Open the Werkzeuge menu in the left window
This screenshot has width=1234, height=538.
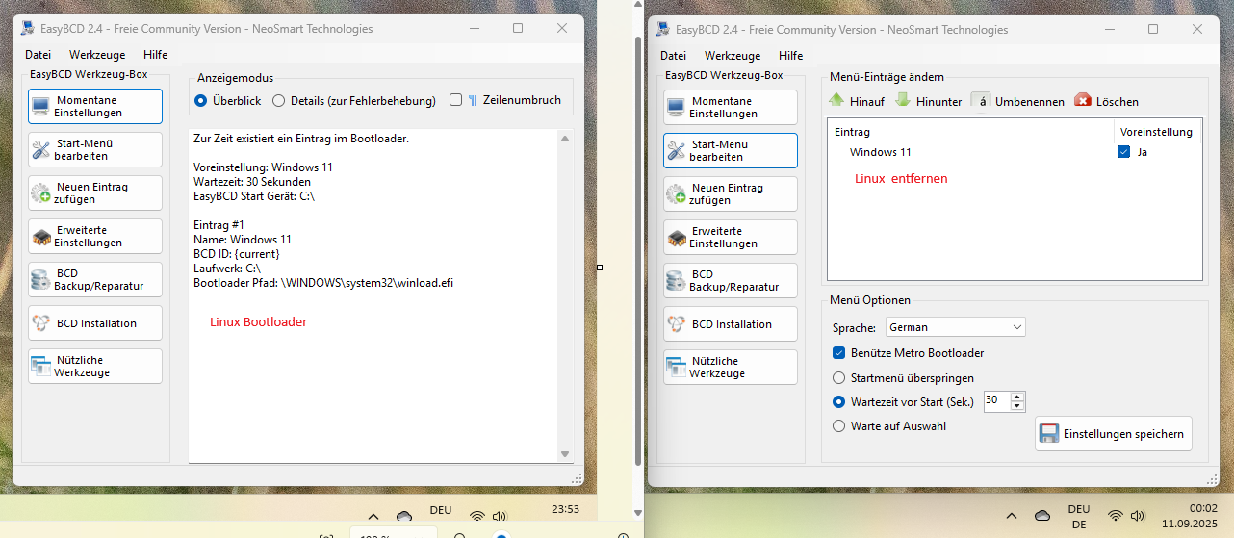[97, 55]
